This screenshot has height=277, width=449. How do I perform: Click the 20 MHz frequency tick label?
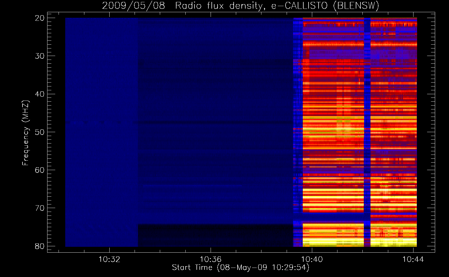40,18
